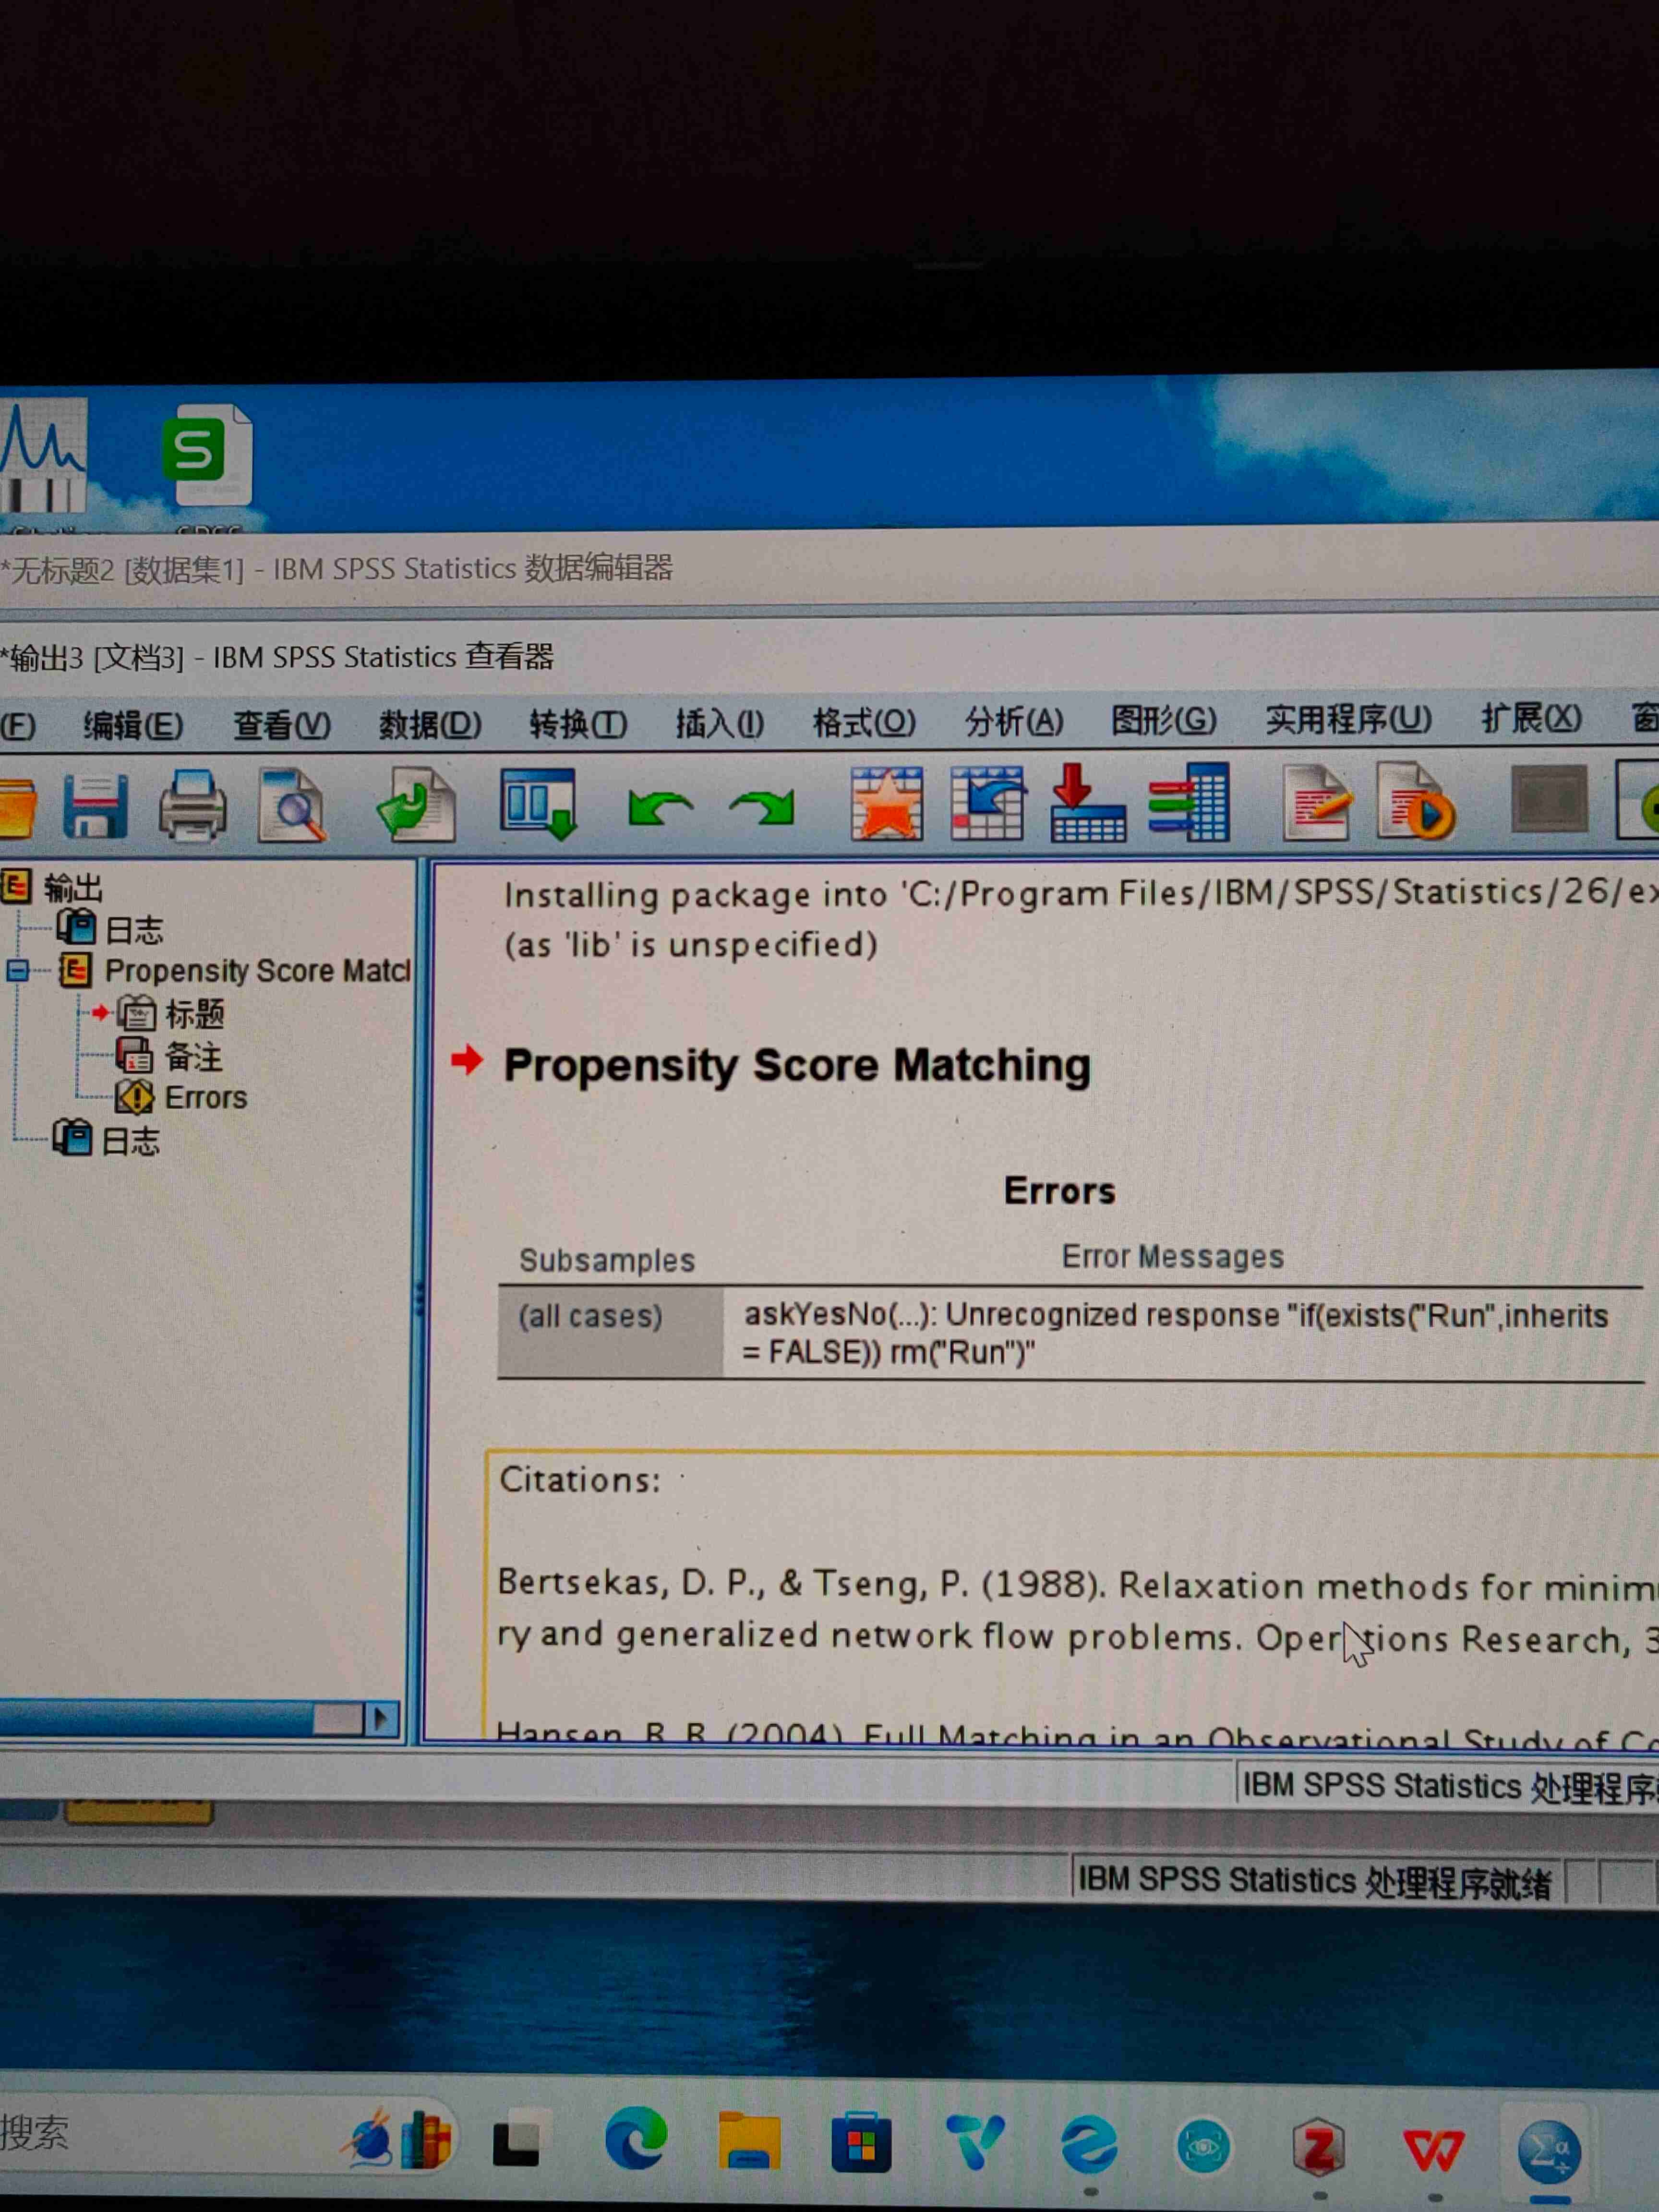Screen dimensions: 1659x2212
Task: Click the Run Script page icon
Action: tap(1415, 803)
